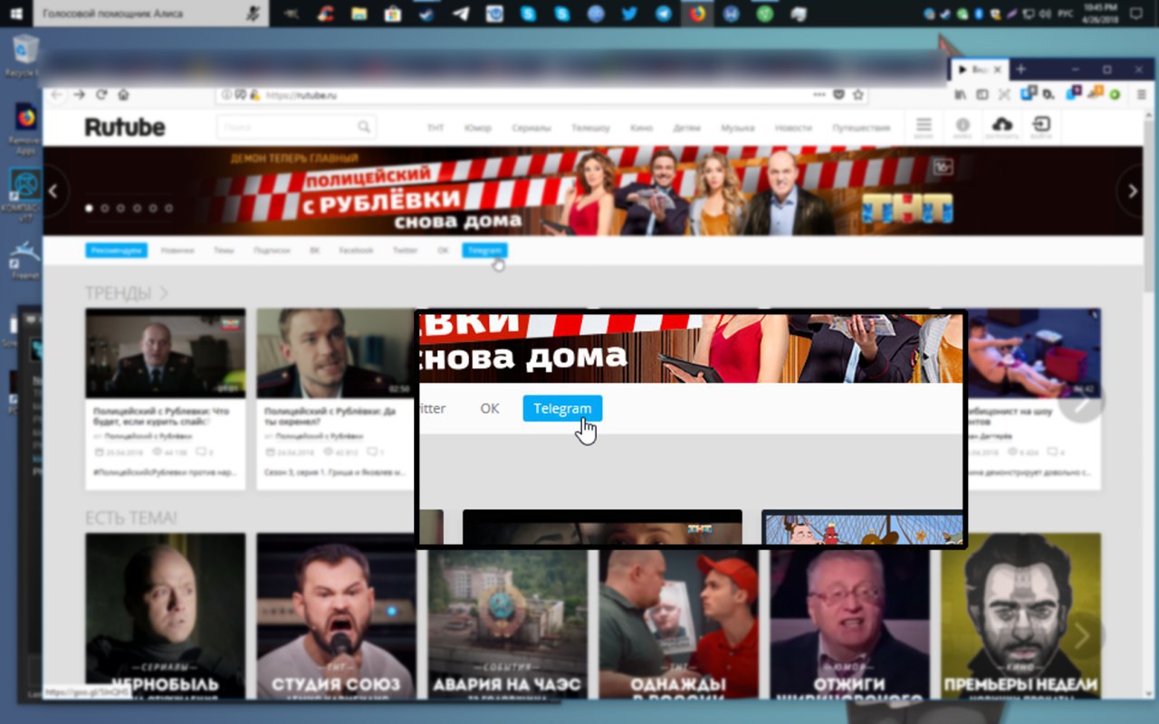Viewport: 1159px width, 724px height.
Task: Open the Новости category
Action: coord(793,128)
